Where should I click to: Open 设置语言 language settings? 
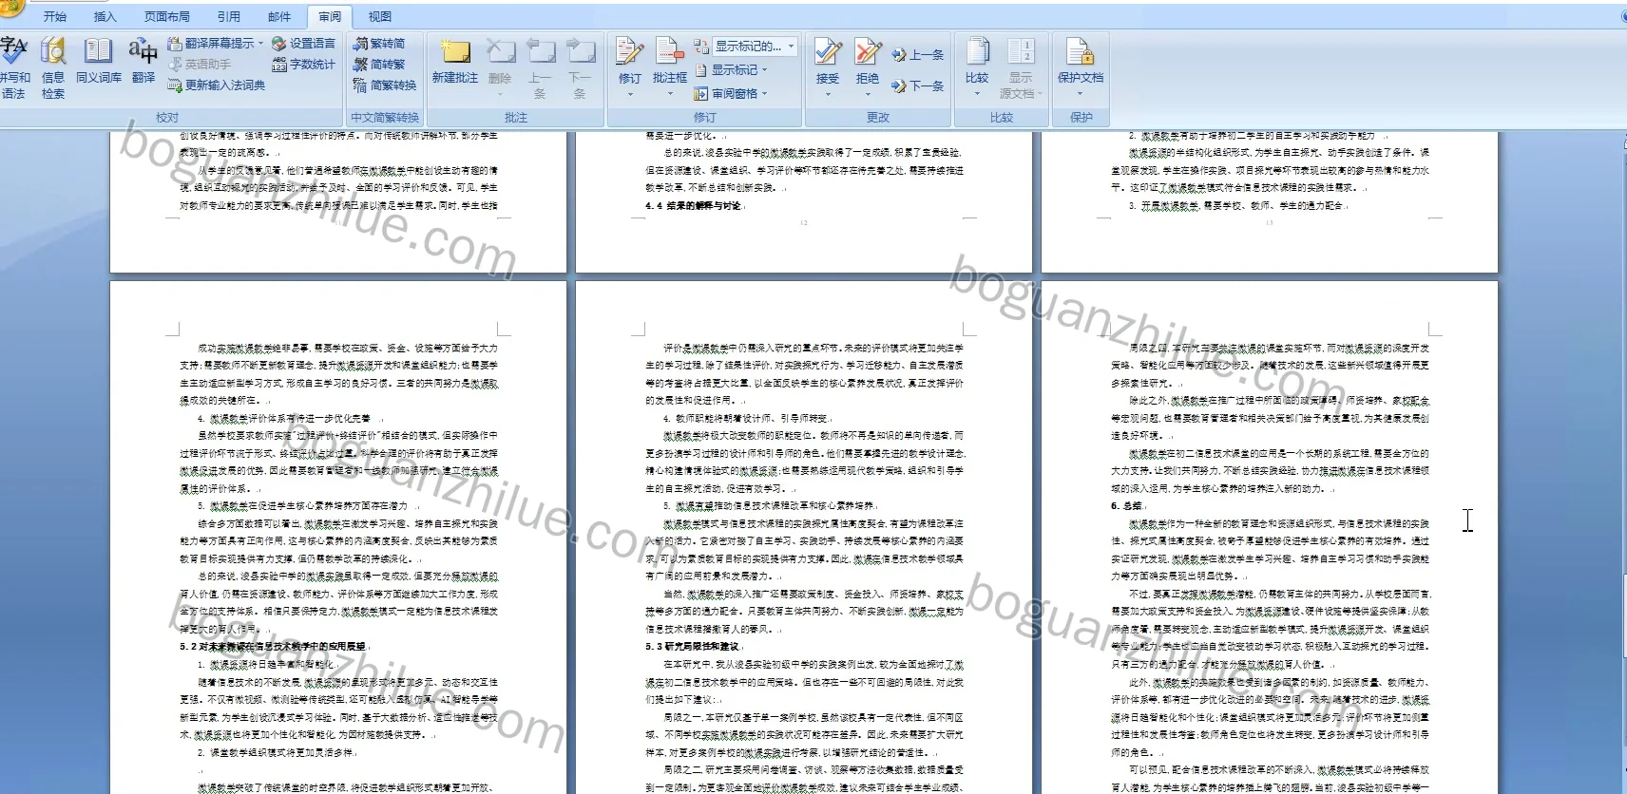[303, 44]
